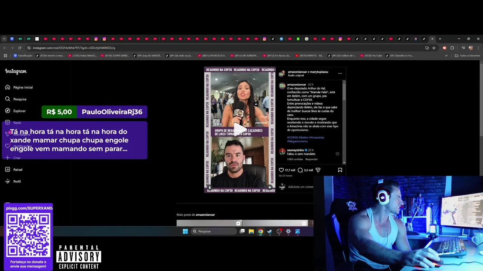Viewport: 483px width, 271px height.
Task: Bookmark this page with star icon
Action: tap(434, 48)
